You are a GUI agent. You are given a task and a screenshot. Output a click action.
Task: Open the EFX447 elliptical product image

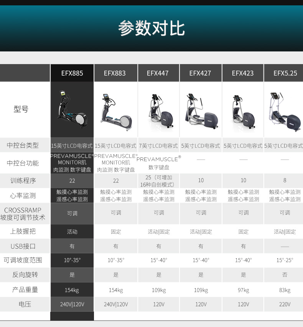pyautogui.click(x=158, y=111)
